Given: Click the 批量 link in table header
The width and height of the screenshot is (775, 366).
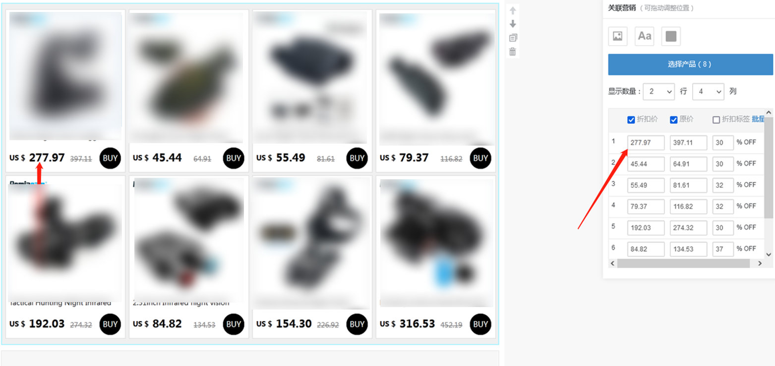Looking at the screenshot, I should pyautogui.click(x=759, y=119).
